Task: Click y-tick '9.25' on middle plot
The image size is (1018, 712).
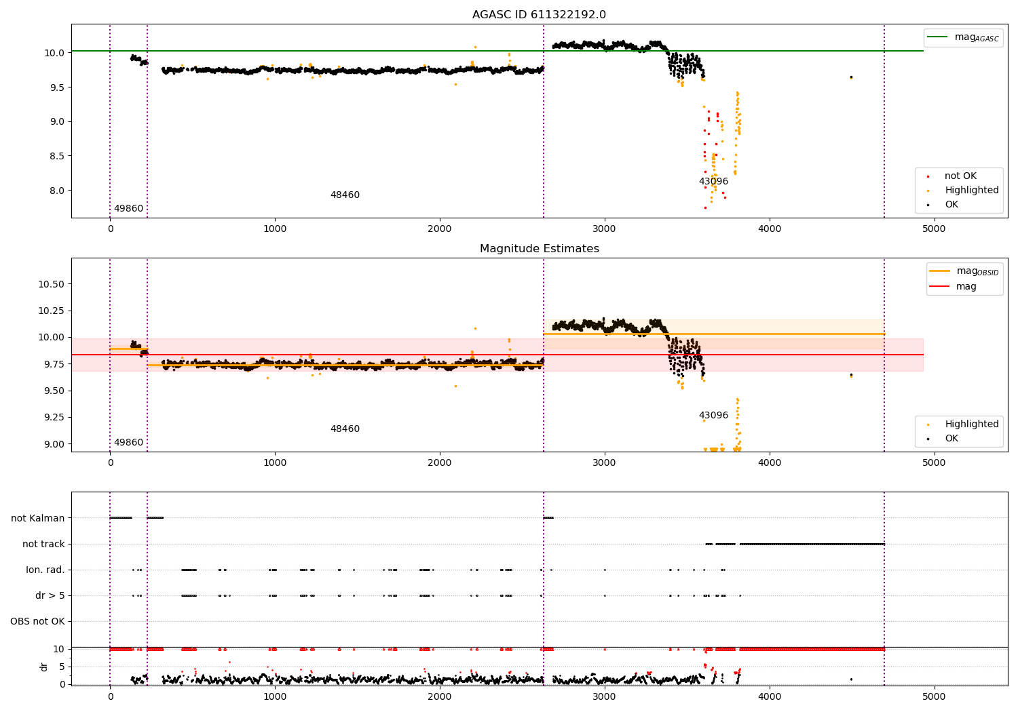Action: tap(56, 418)
